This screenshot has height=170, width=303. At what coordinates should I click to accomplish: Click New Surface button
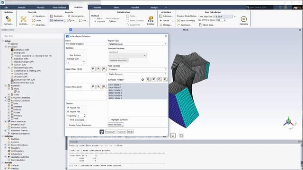tap(116, 125)
